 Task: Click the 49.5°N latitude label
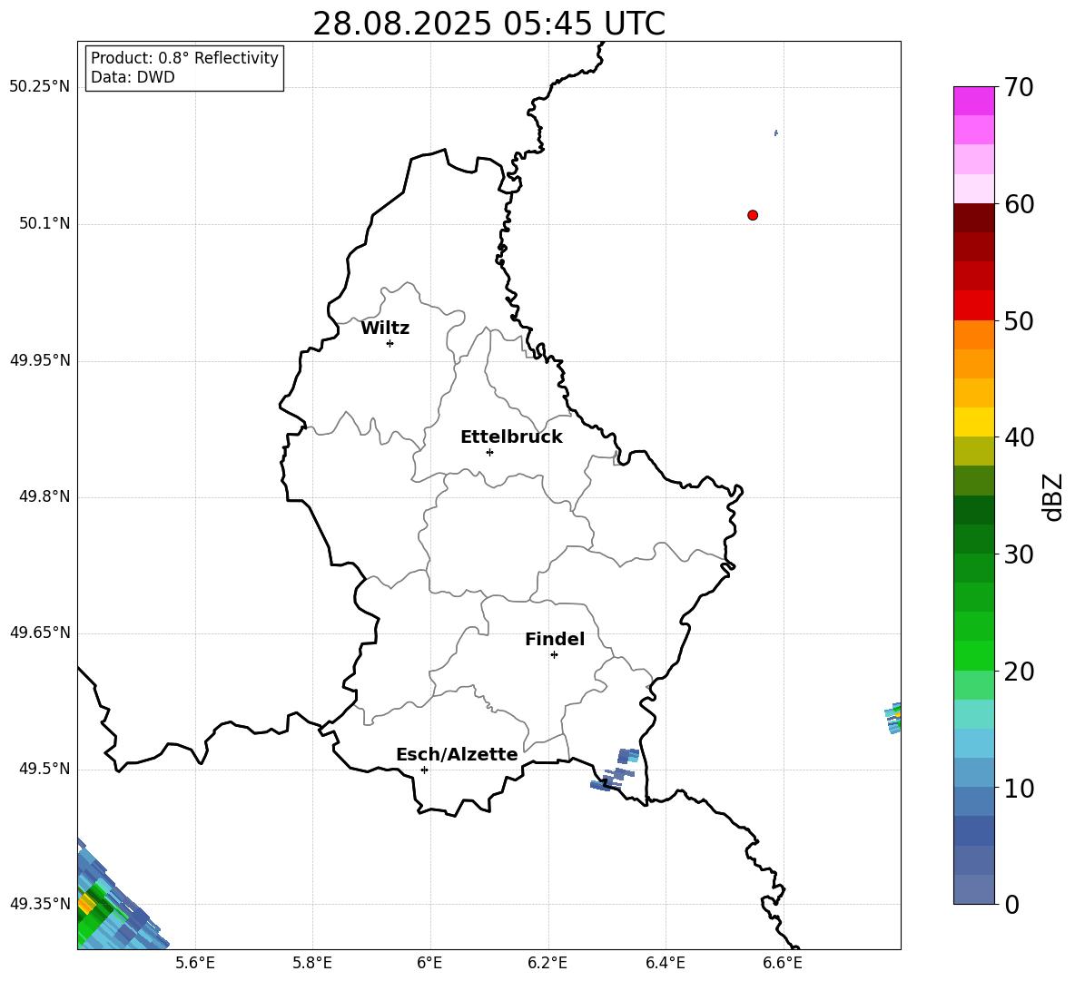44,769
